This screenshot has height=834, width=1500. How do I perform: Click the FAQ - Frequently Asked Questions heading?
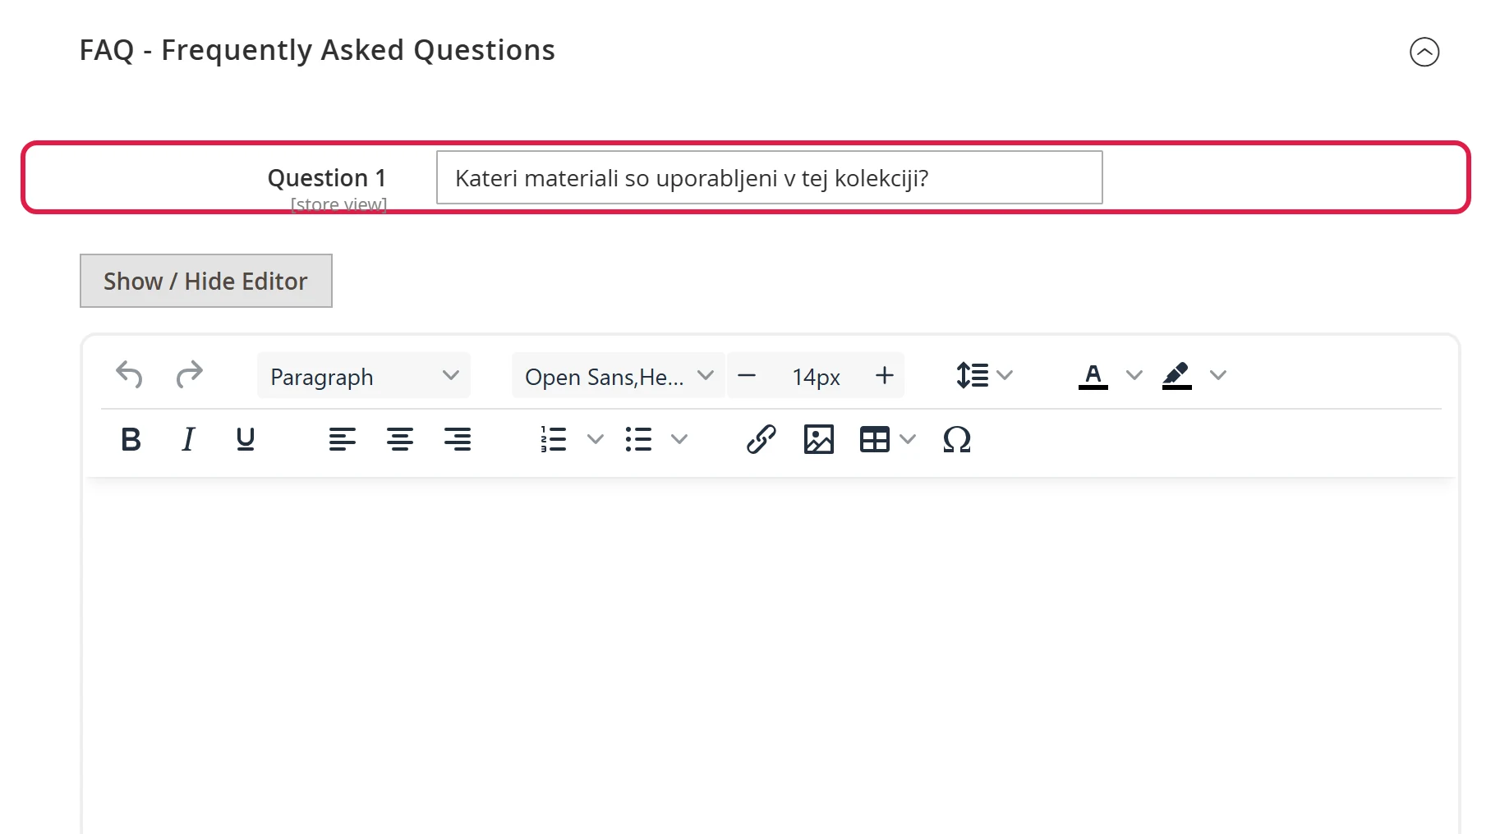(317, 50)
